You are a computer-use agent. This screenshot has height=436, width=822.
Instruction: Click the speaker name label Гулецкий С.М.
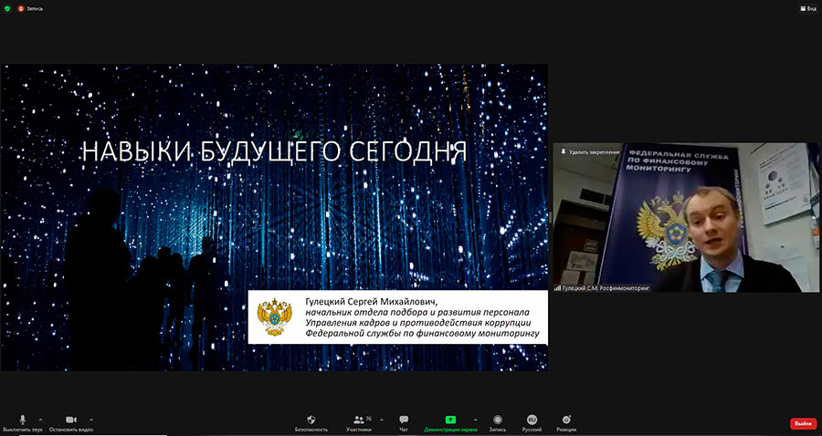(603, 288)
